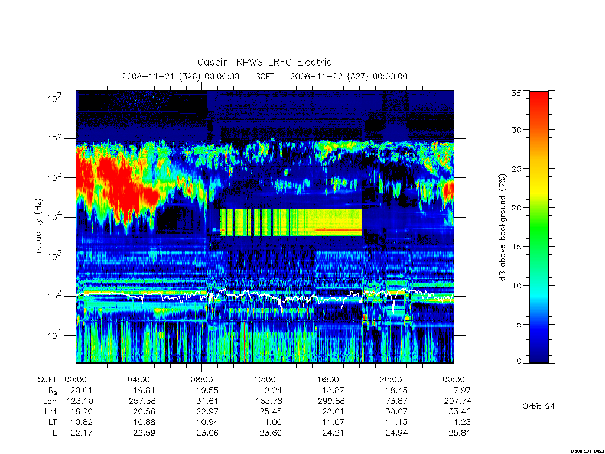Click the end timestamp "2008-11-22 (327) 00:00:00"
The height and width of the screenshot is (454, 605).
pyautogui.click(x=349, y=76)
